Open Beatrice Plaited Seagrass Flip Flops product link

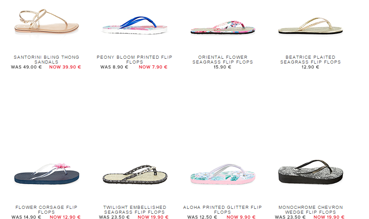click(x=310, y=60)
